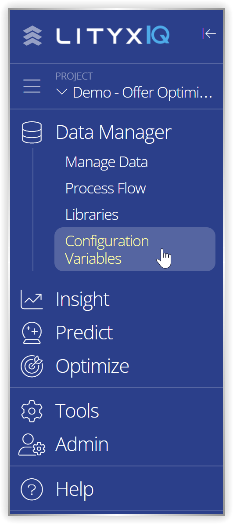Click the Admin user-settings icon
Screen dimensions: 233x524
[32, 444]
